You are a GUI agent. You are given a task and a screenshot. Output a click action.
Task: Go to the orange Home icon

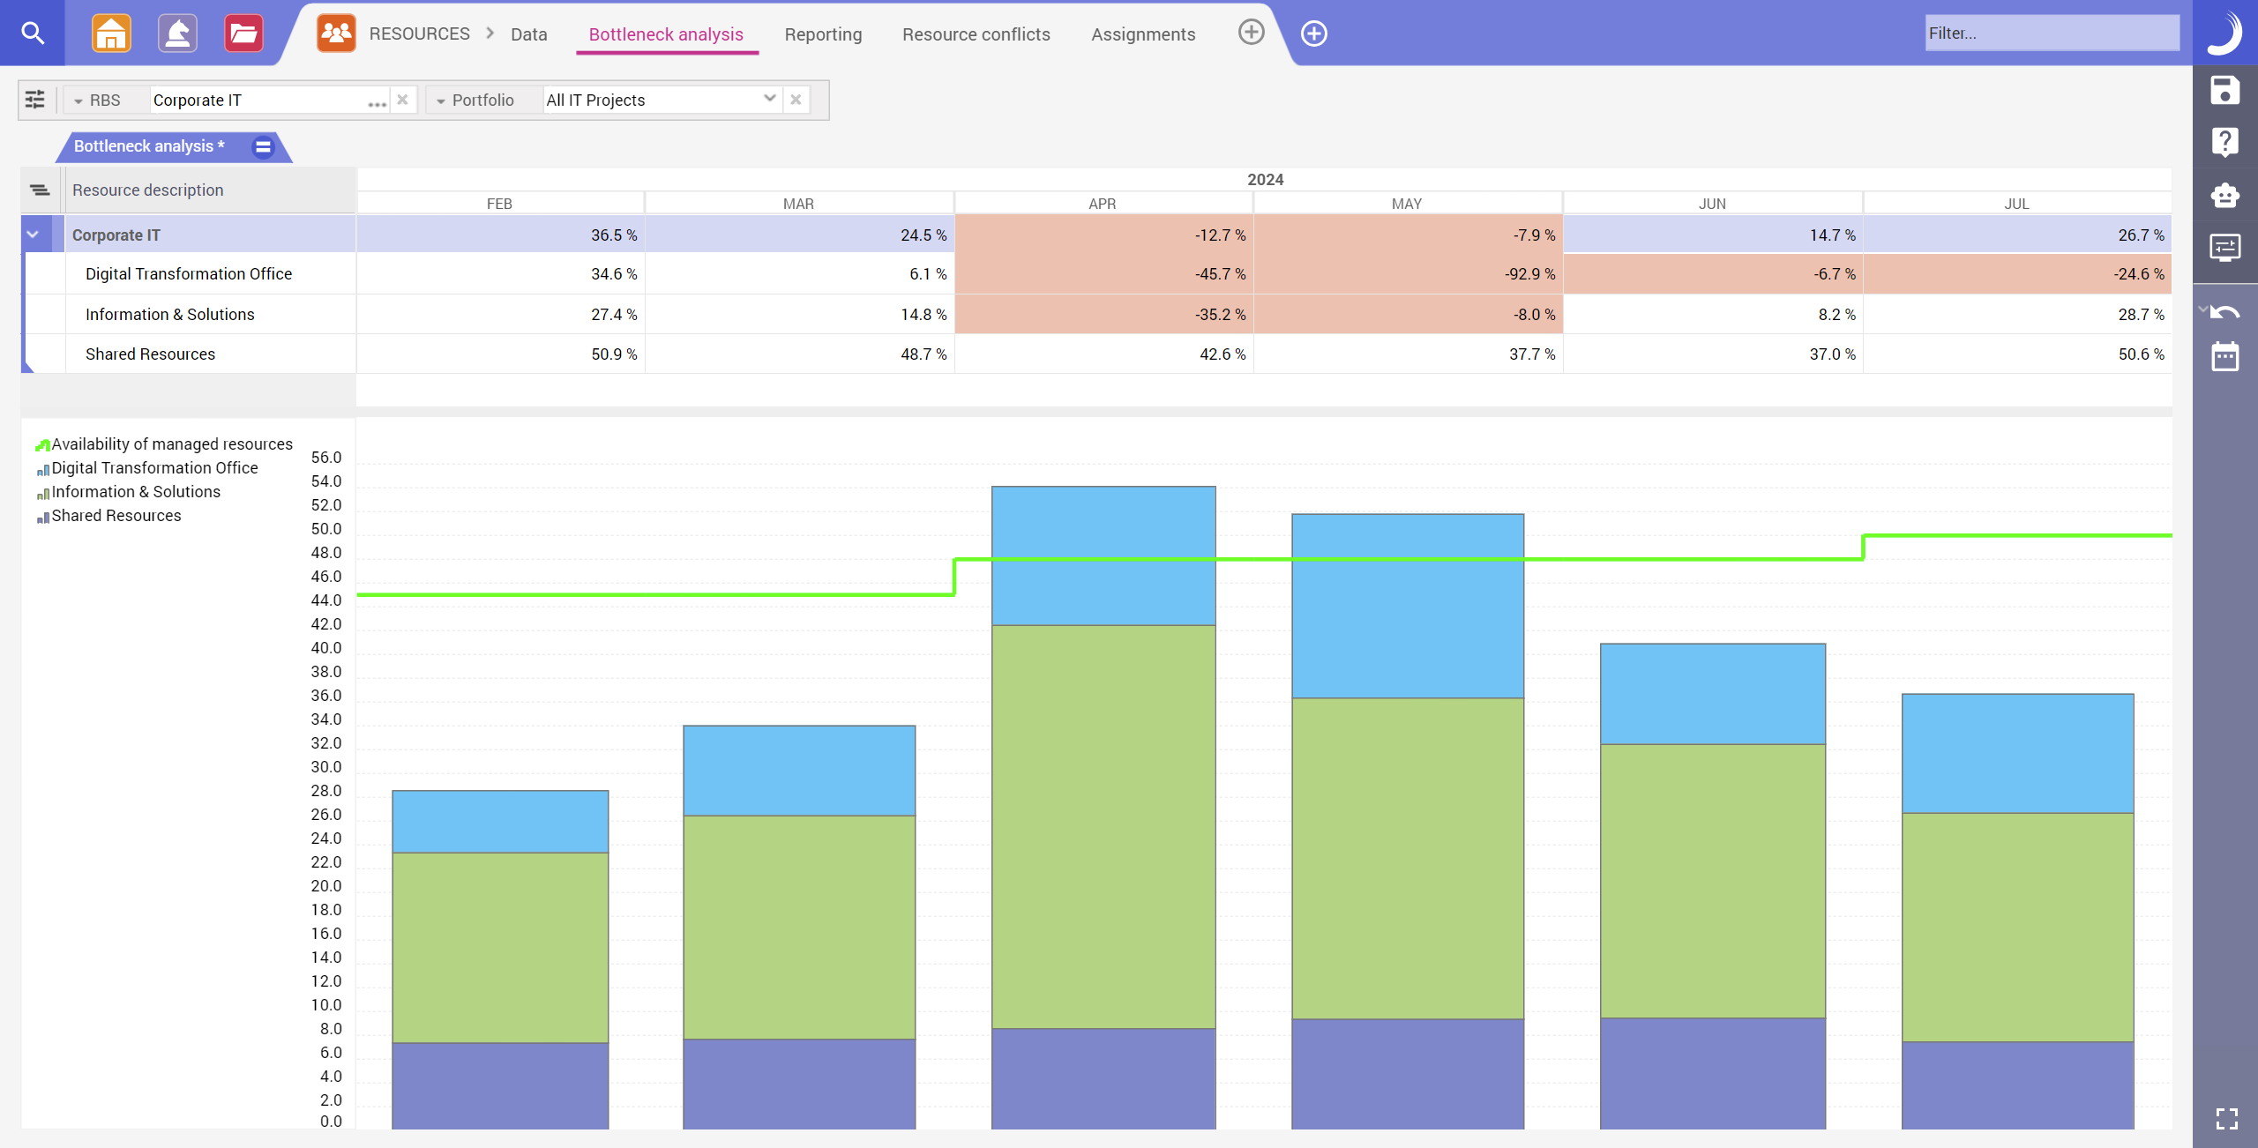(x=111, y=33)
